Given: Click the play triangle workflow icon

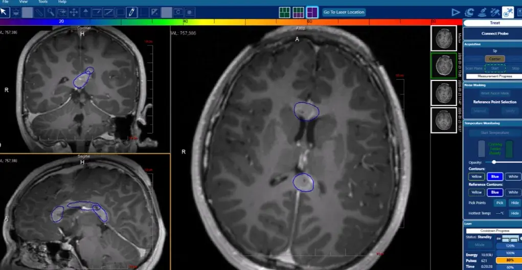Looking at the screenshot, I should click(456, 12).
